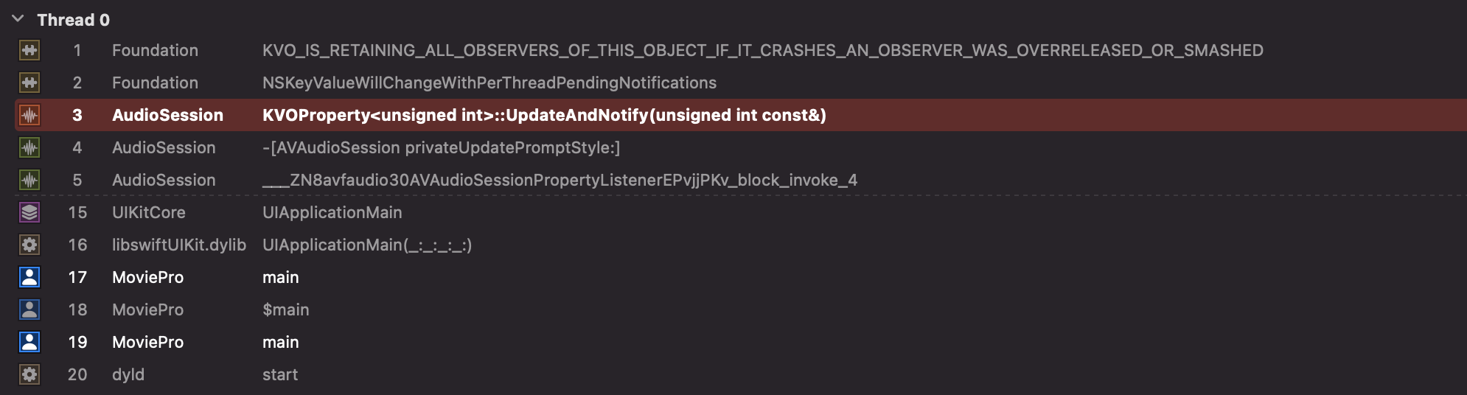Image resolution: width=1467 pixels, height=395 pixels.
Task: Collapse the Thread 0 disclosure chevron
Action: tap(18, 19)
